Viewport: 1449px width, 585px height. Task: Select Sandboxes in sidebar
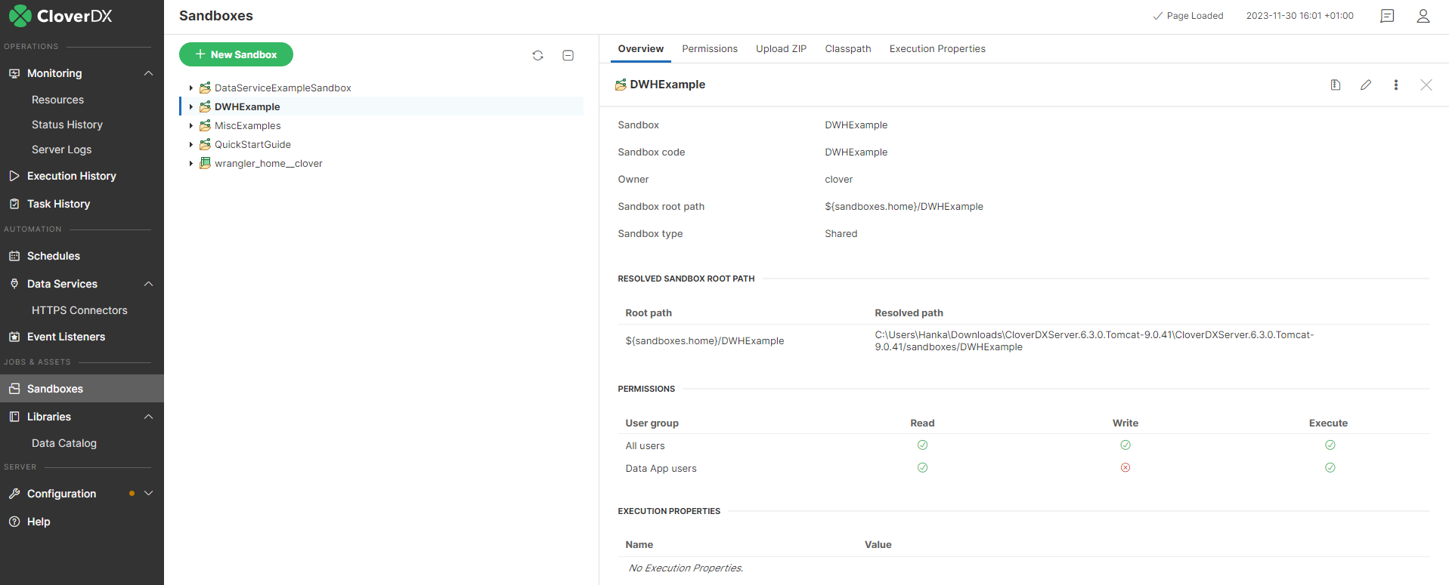82,389
